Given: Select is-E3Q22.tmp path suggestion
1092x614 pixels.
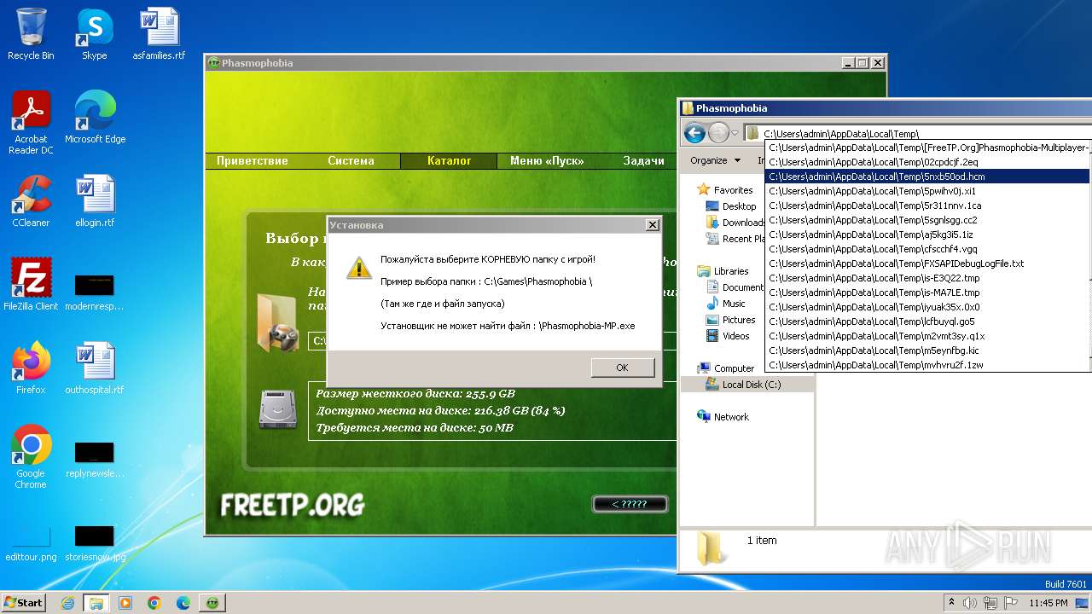Looking at the screenshot, I should point(928,278).
